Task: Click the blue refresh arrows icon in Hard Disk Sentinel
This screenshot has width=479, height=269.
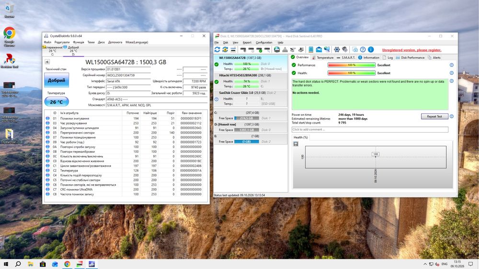Action: (x=217, y=49)
